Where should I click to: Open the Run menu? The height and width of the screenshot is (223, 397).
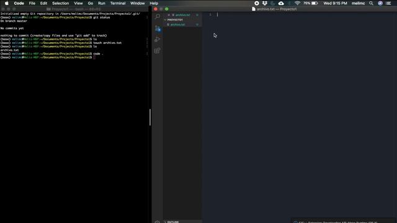102,3
